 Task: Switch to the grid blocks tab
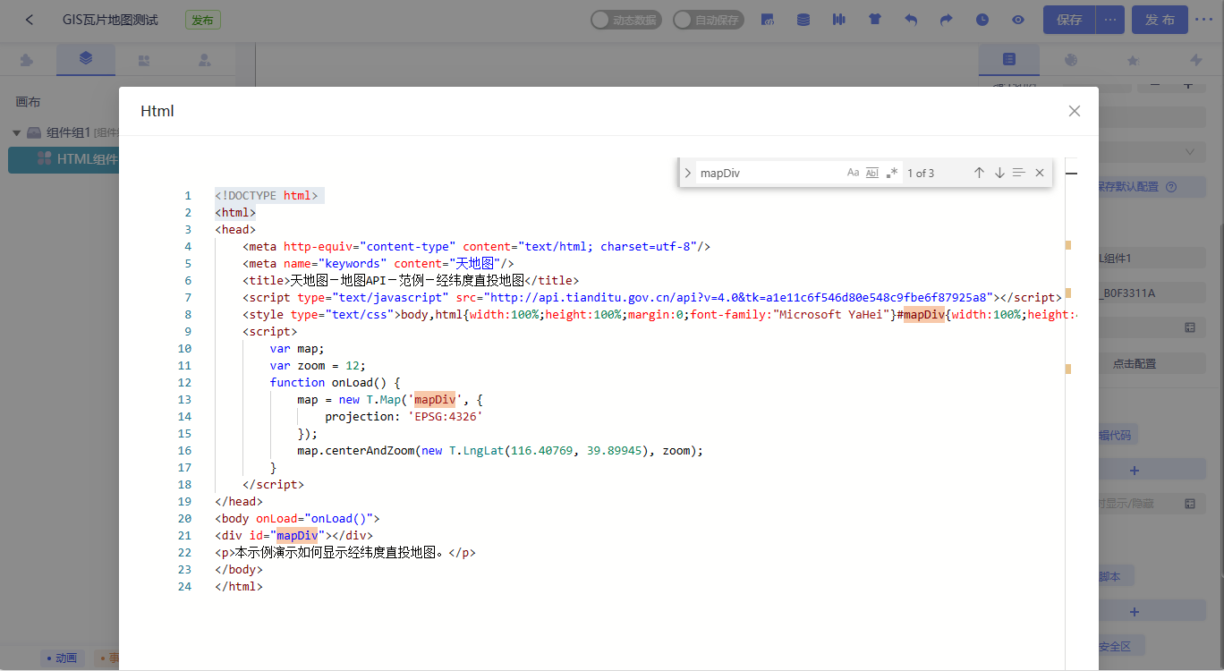[x=144, y=61]
